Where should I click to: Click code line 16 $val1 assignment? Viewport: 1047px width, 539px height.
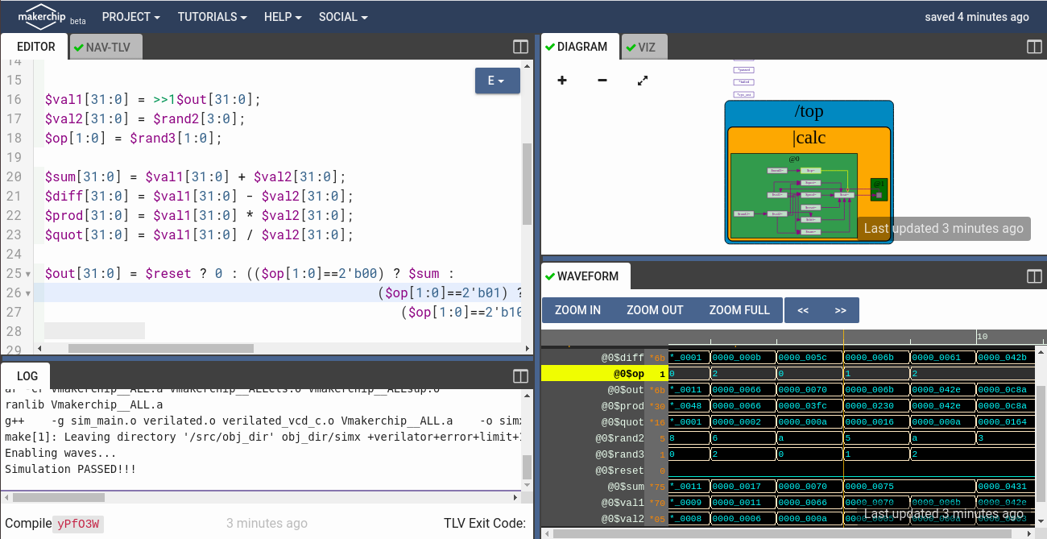pyautogui.click(x=153, y=100)
